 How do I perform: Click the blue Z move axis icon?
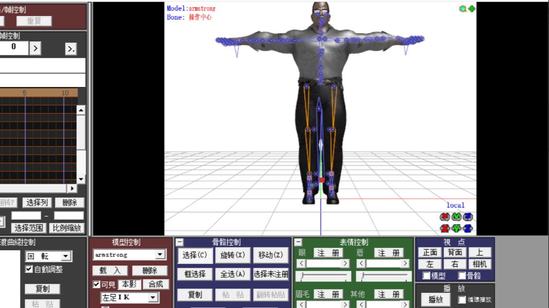tap(468, 229)
